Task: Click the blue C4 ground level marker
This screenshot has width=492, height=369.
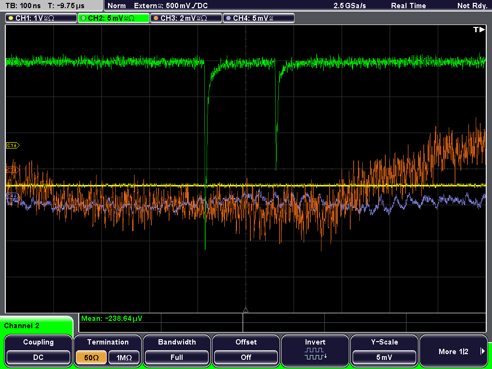Action: (x=13, y=196)
